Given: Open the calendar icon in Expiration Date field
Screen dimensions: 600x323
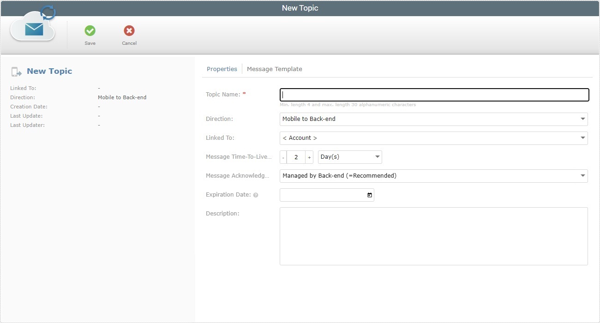Looking at the screenshot, I should point(369,195).
